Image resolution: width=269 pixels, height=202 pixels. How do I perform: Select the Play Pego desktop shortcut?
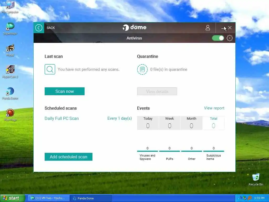(x=10, y=115)
